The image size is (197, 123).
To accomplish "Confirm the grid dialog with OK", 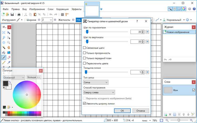I will pos(122,111).
